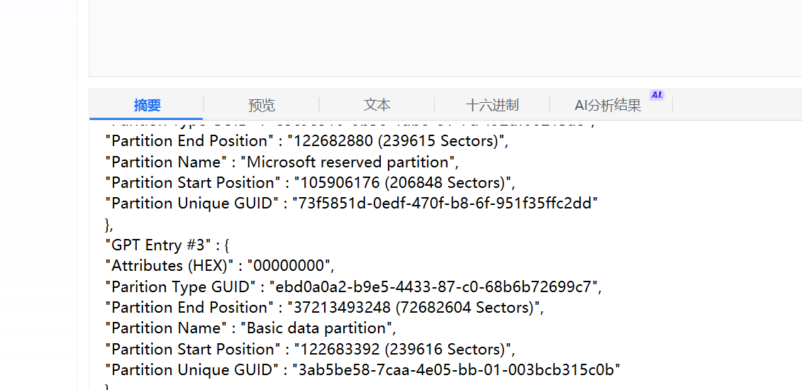The image size is (802, 390).
Task: Click the "GPT Entry #3" heading line
Action: click(x=167, y=245)
